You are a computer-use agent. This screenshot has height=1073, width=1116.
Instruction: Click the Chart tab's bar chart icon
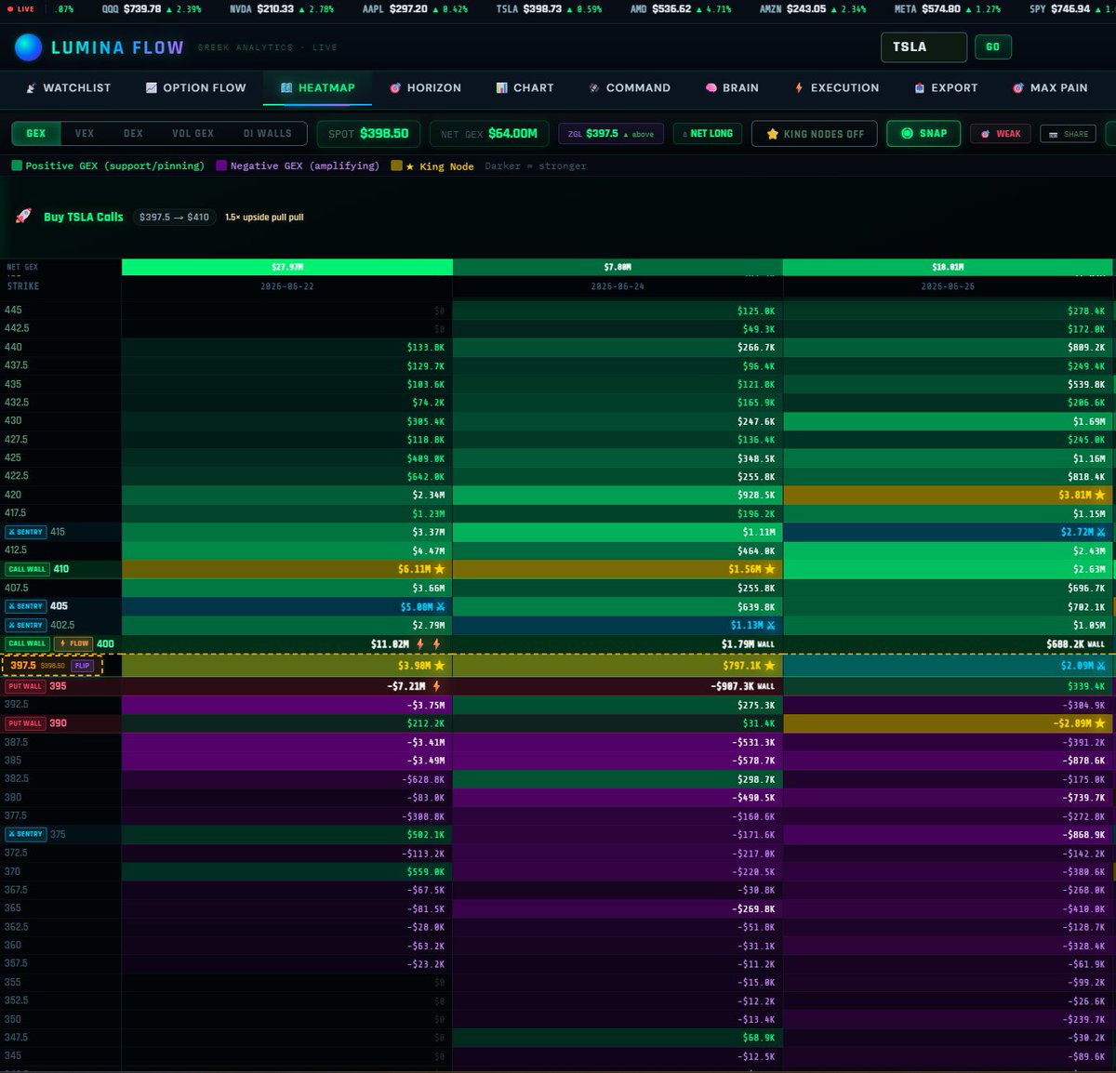(x=501, y=87)
